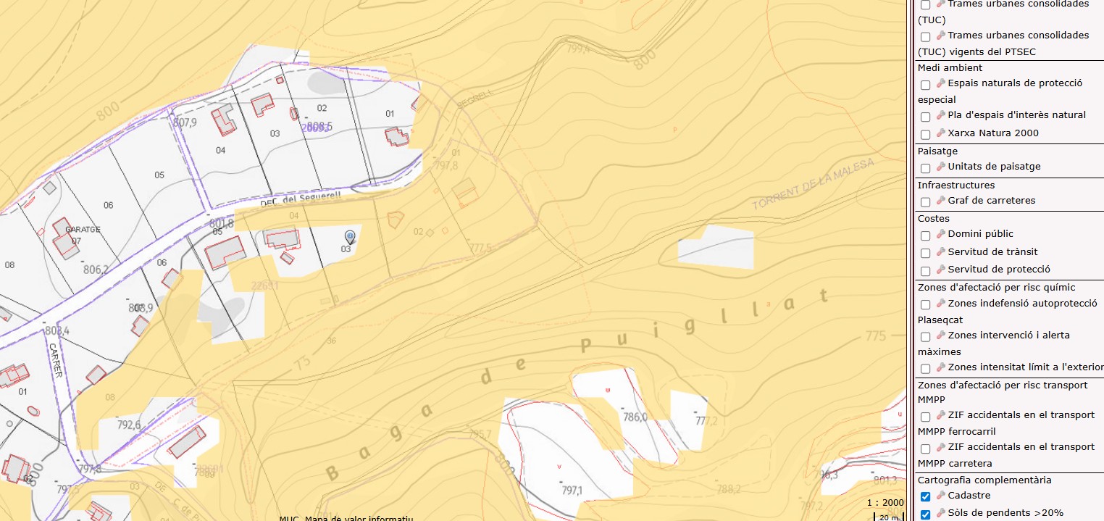Turn on Espais naturals de protecció especial checkbox

click(925, 85)
